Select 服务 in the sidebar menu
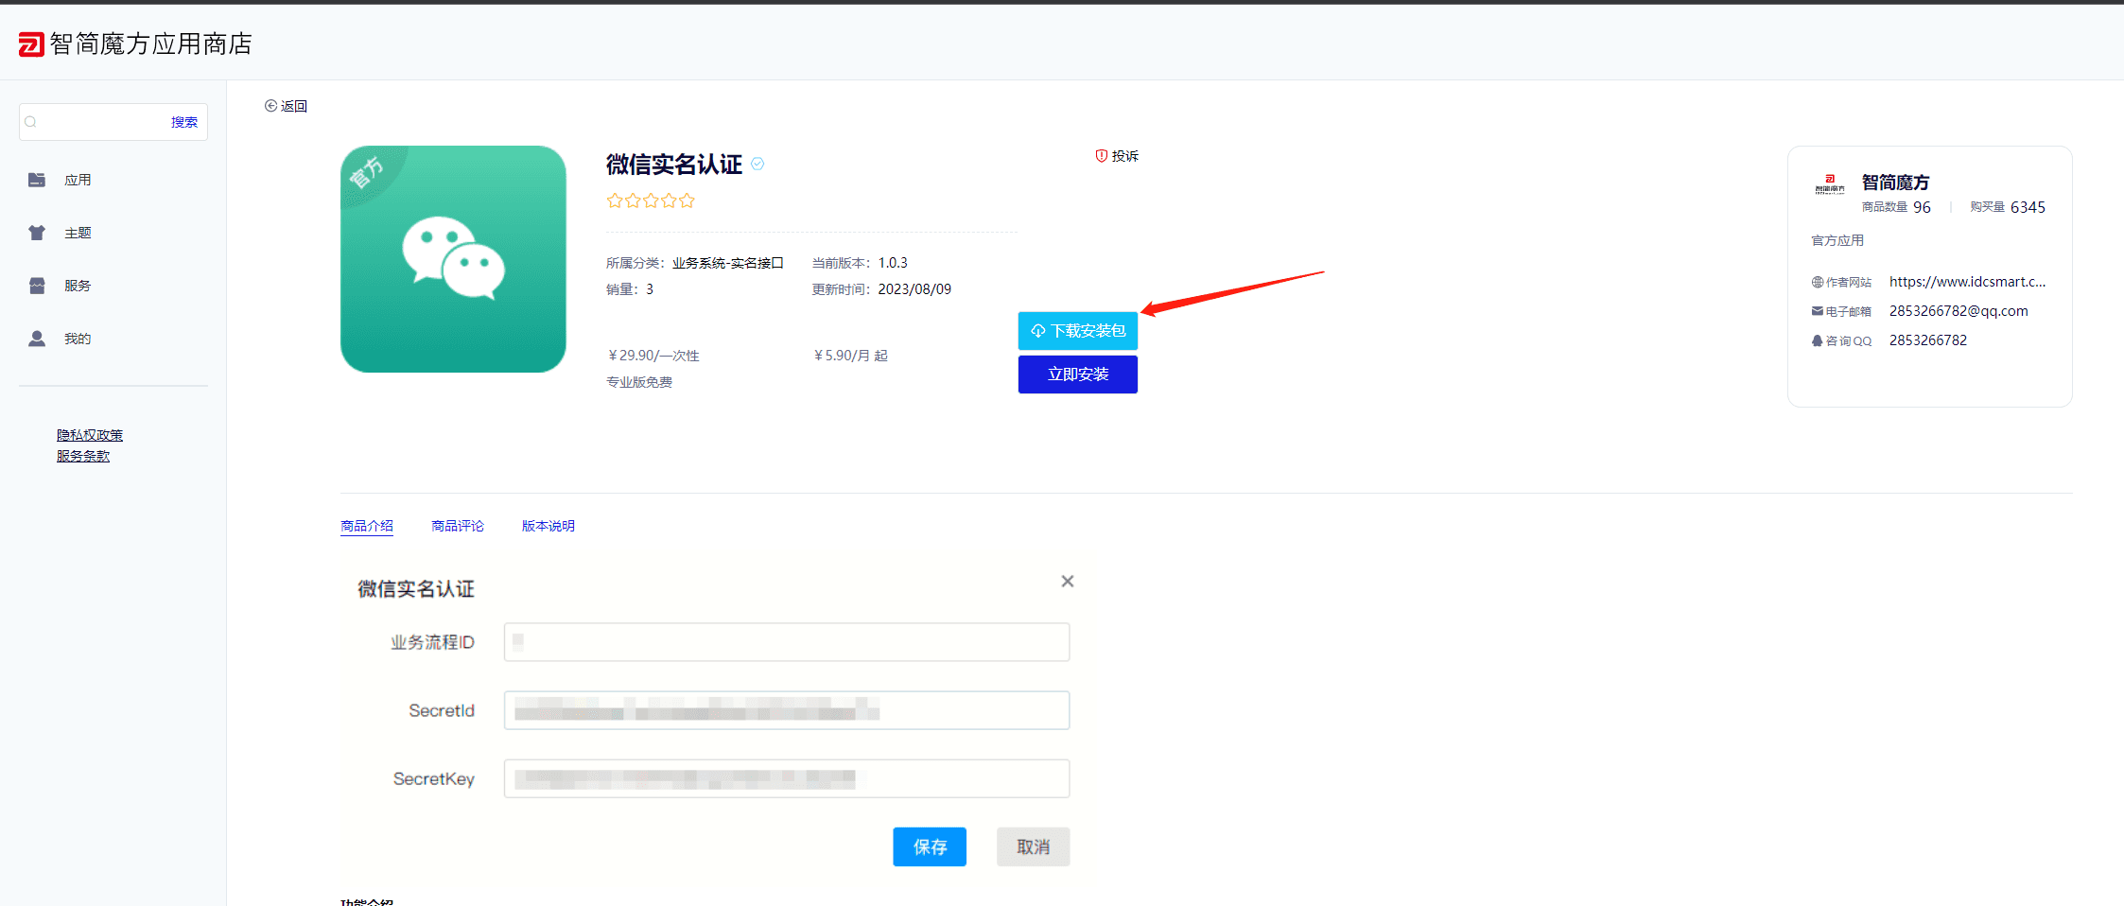 coord(78,286)
